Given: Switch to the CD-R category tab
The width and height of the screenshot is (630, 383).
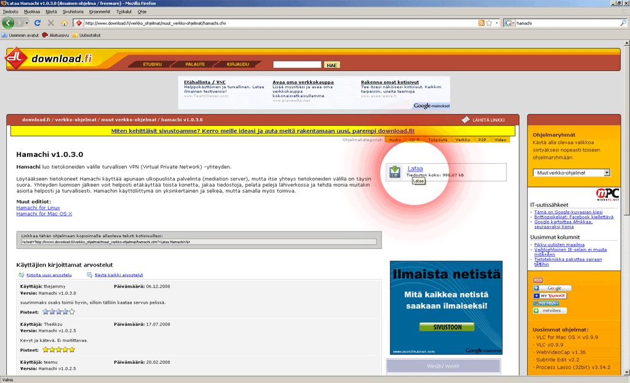Looking at the screenshot, I should pos(414,140).
